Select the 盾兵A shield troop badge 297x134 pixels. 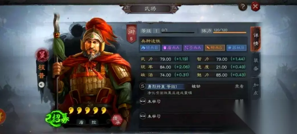pos(172,48)
